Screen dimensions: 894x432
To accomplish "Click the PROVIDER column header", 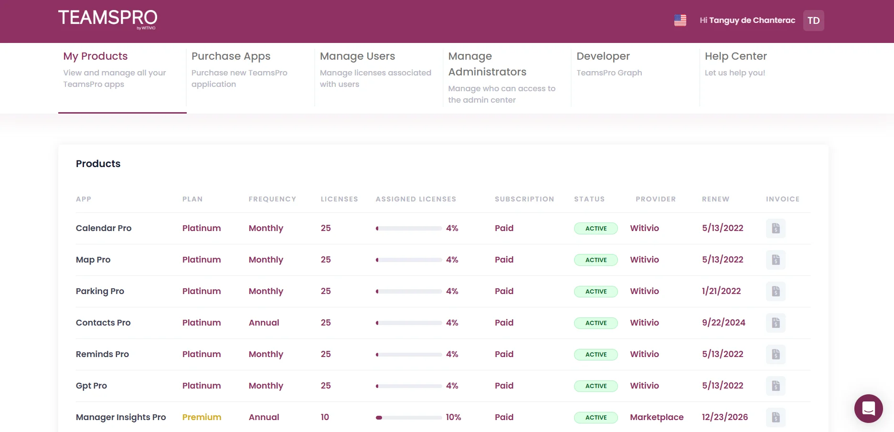I will click(x=656, y=199).
